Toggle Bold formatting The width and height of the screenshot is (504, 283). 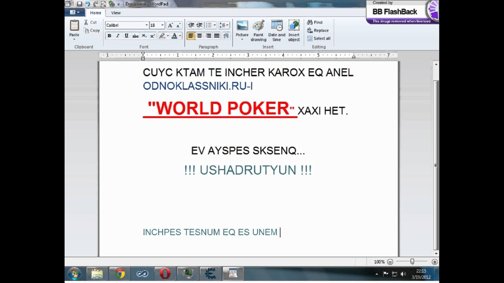(x=109, y=36)
